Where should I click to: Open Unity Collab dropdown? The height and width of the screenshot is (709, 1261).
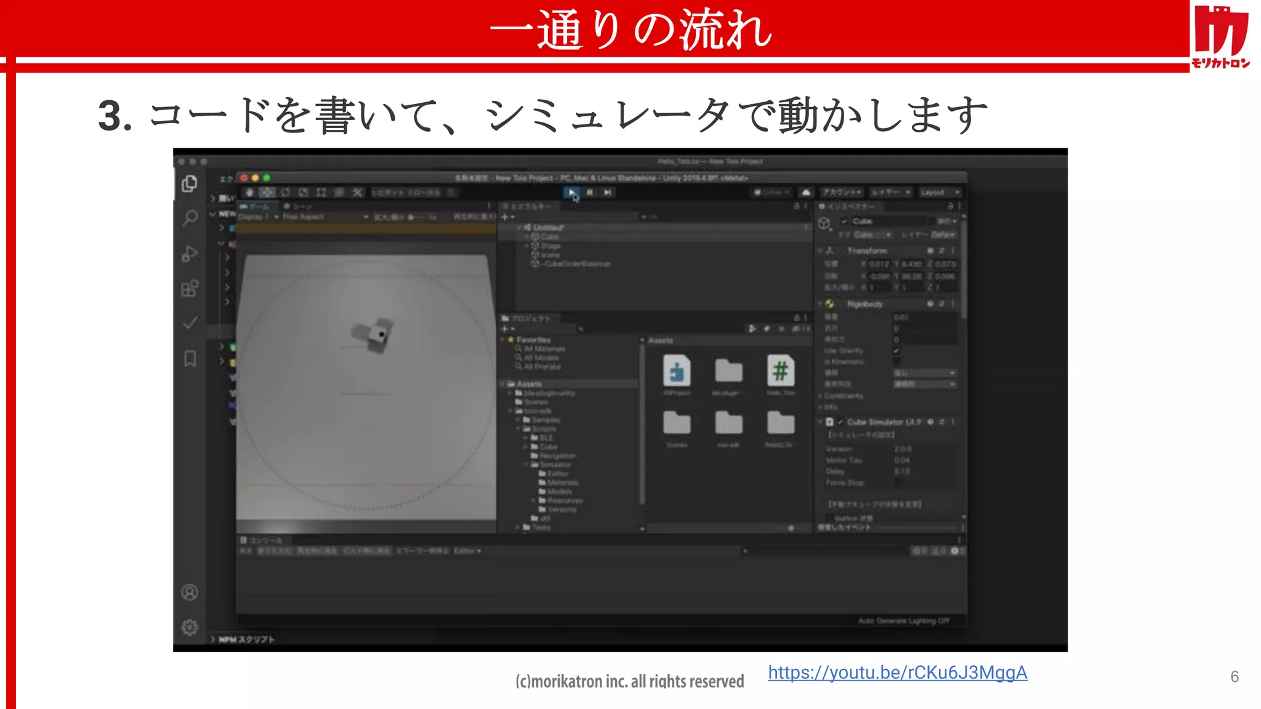(772, 193)
